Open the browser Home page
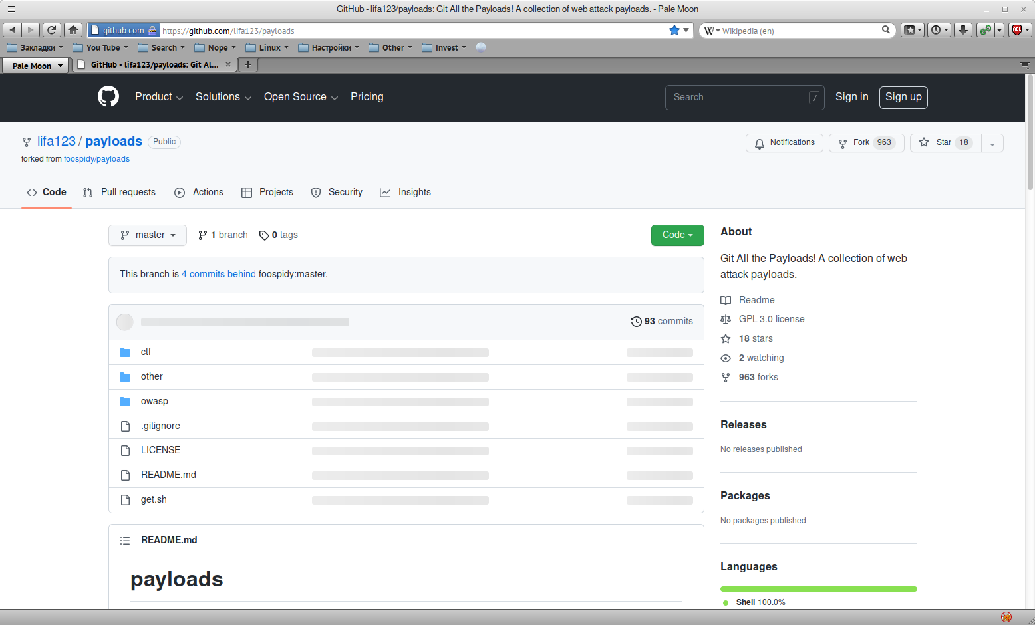The width and height of the screenshot is (1035, 625). pos(73,30)
